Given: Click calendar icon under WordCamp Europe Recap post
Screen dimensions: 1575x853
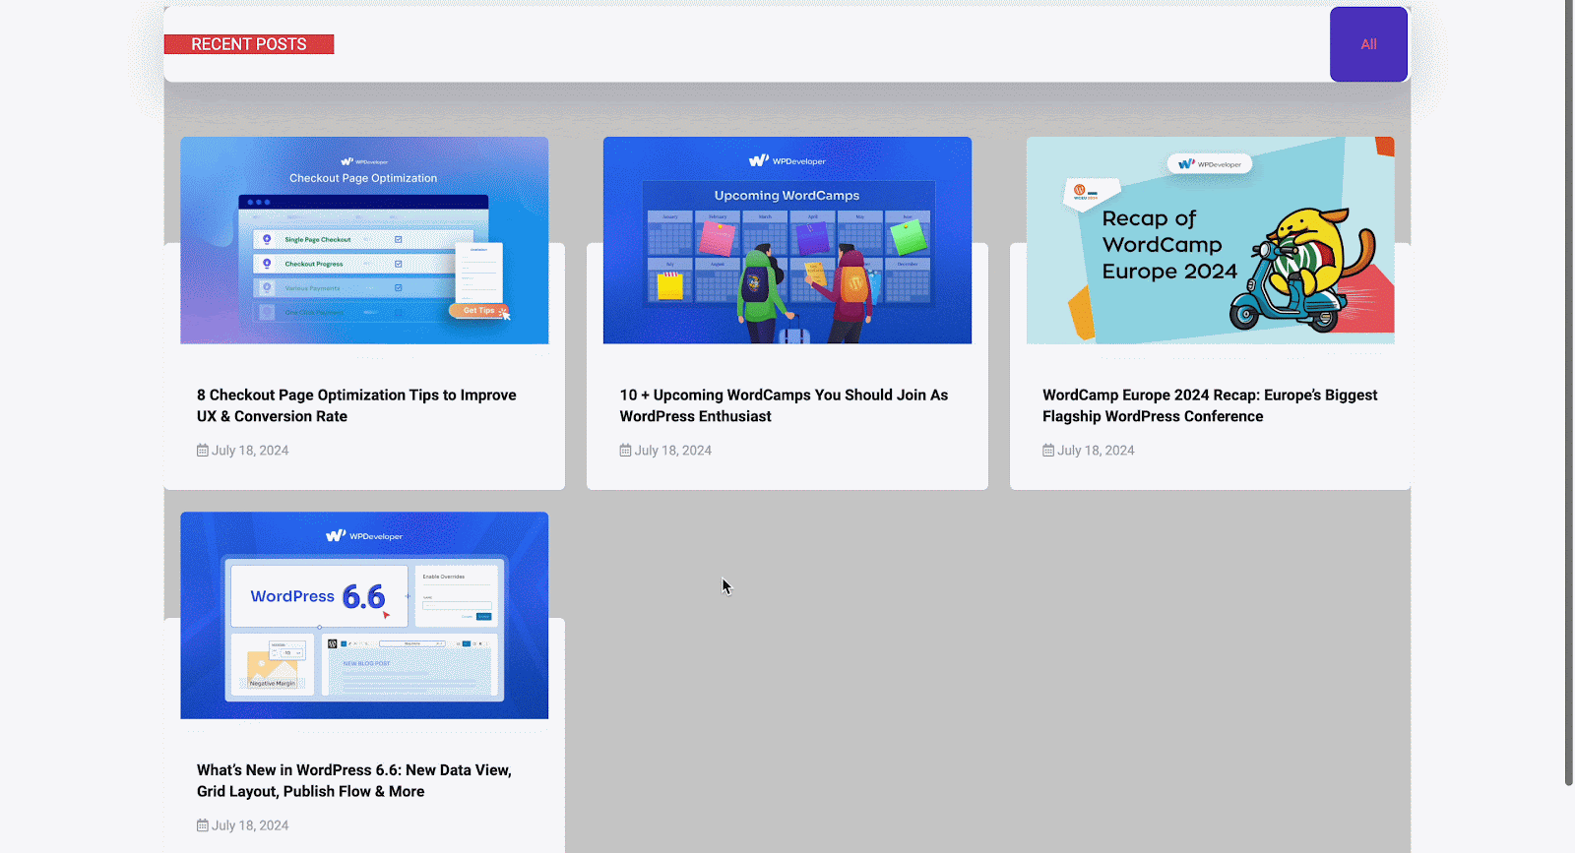Looking at the screenshot, I should [1048, 451].
